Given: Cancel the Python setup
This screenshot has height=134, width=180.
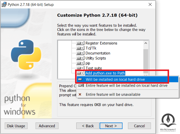Looking at the screenshot, I should click(140, 126).
